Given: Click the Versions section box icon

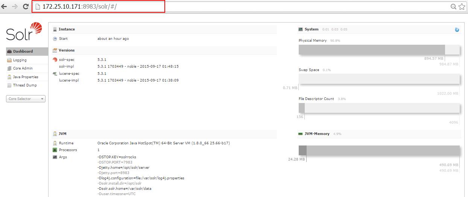Looking at the screenshot, I should coord(55,50).
